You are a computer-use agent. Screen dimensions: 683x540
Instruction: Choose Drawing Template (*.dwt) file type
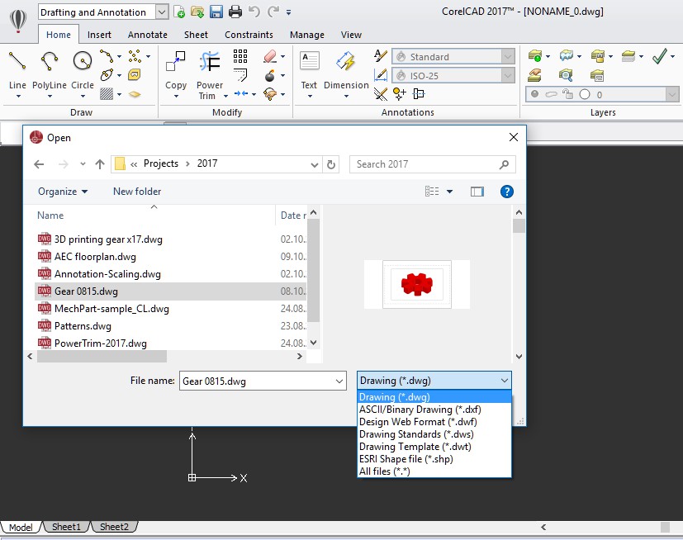tap(434, 447)
